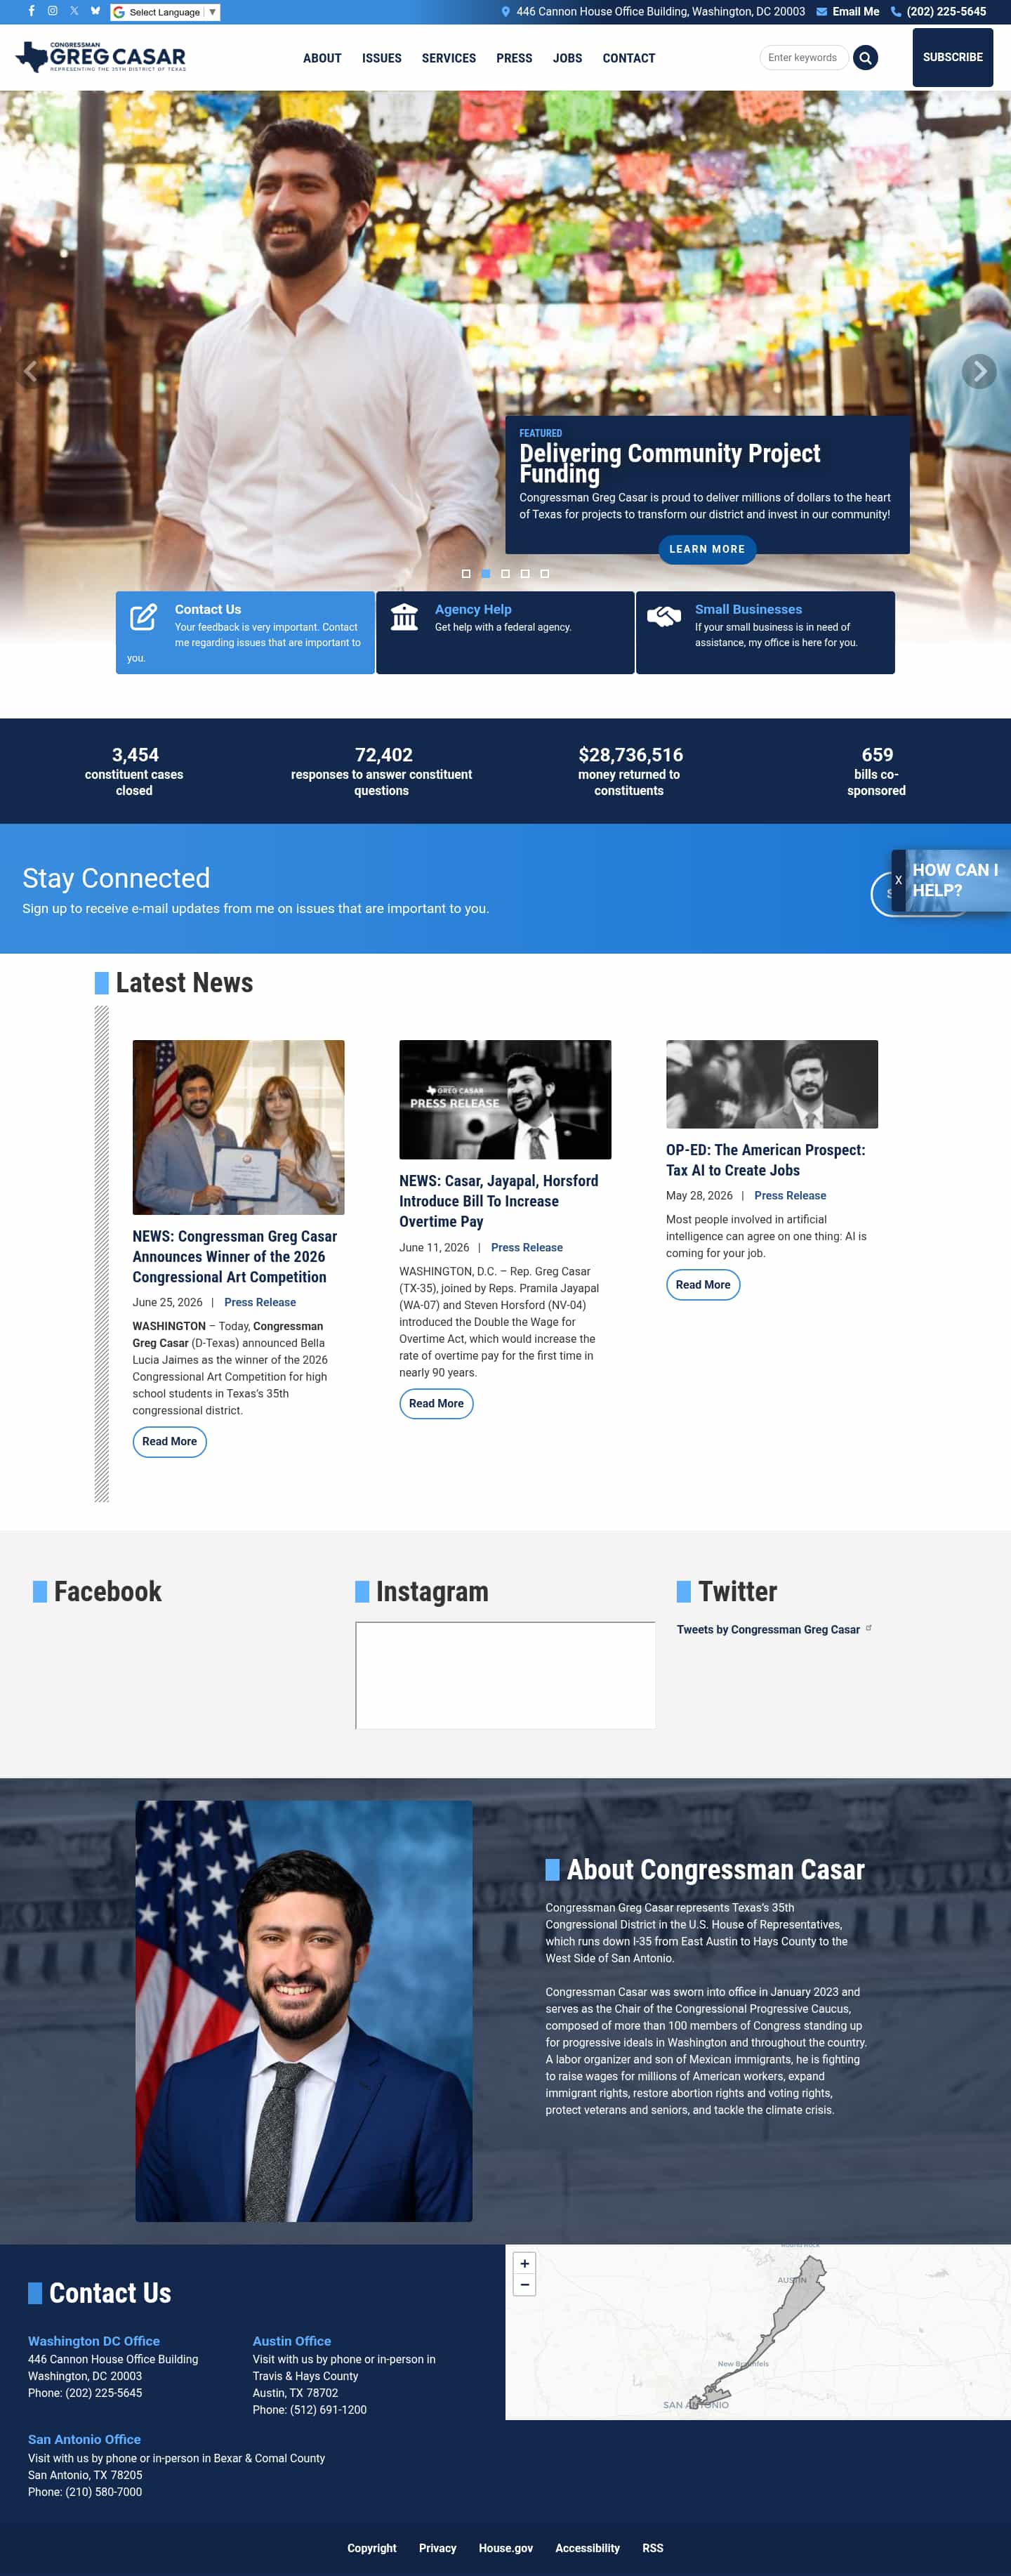Image resolution: width=1011 pixels, height=2576 pixels.
Task: Open the SERVICES menu
Action: (448, 58)
